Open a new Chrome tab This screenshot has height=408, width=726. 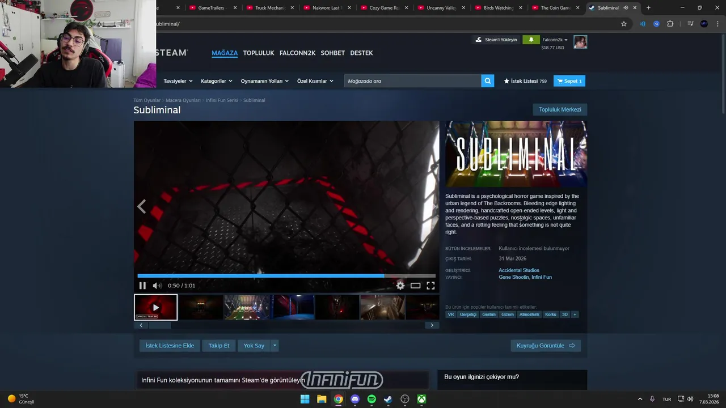(648, 8)
